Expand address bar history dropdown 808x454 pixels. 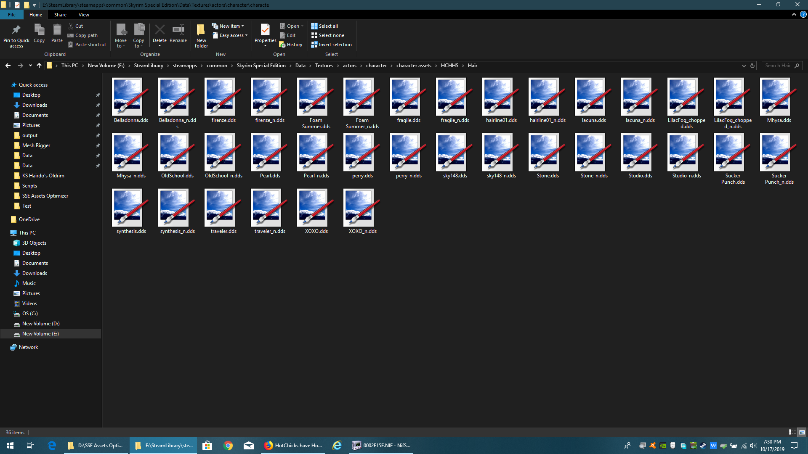[x=744, y=66]
